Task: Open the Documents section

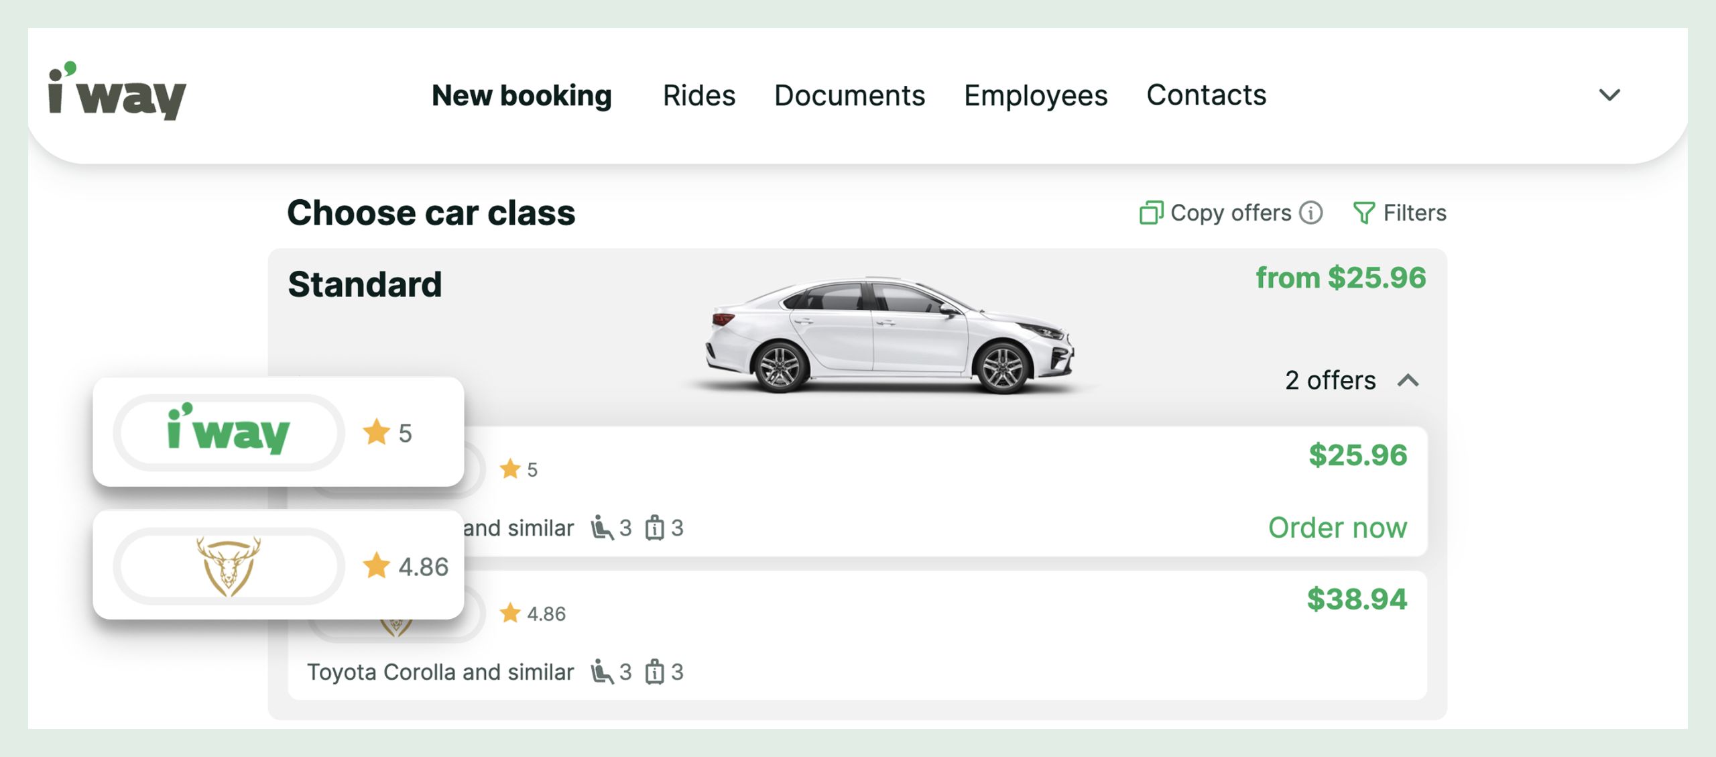Action: tap(849, 95)
